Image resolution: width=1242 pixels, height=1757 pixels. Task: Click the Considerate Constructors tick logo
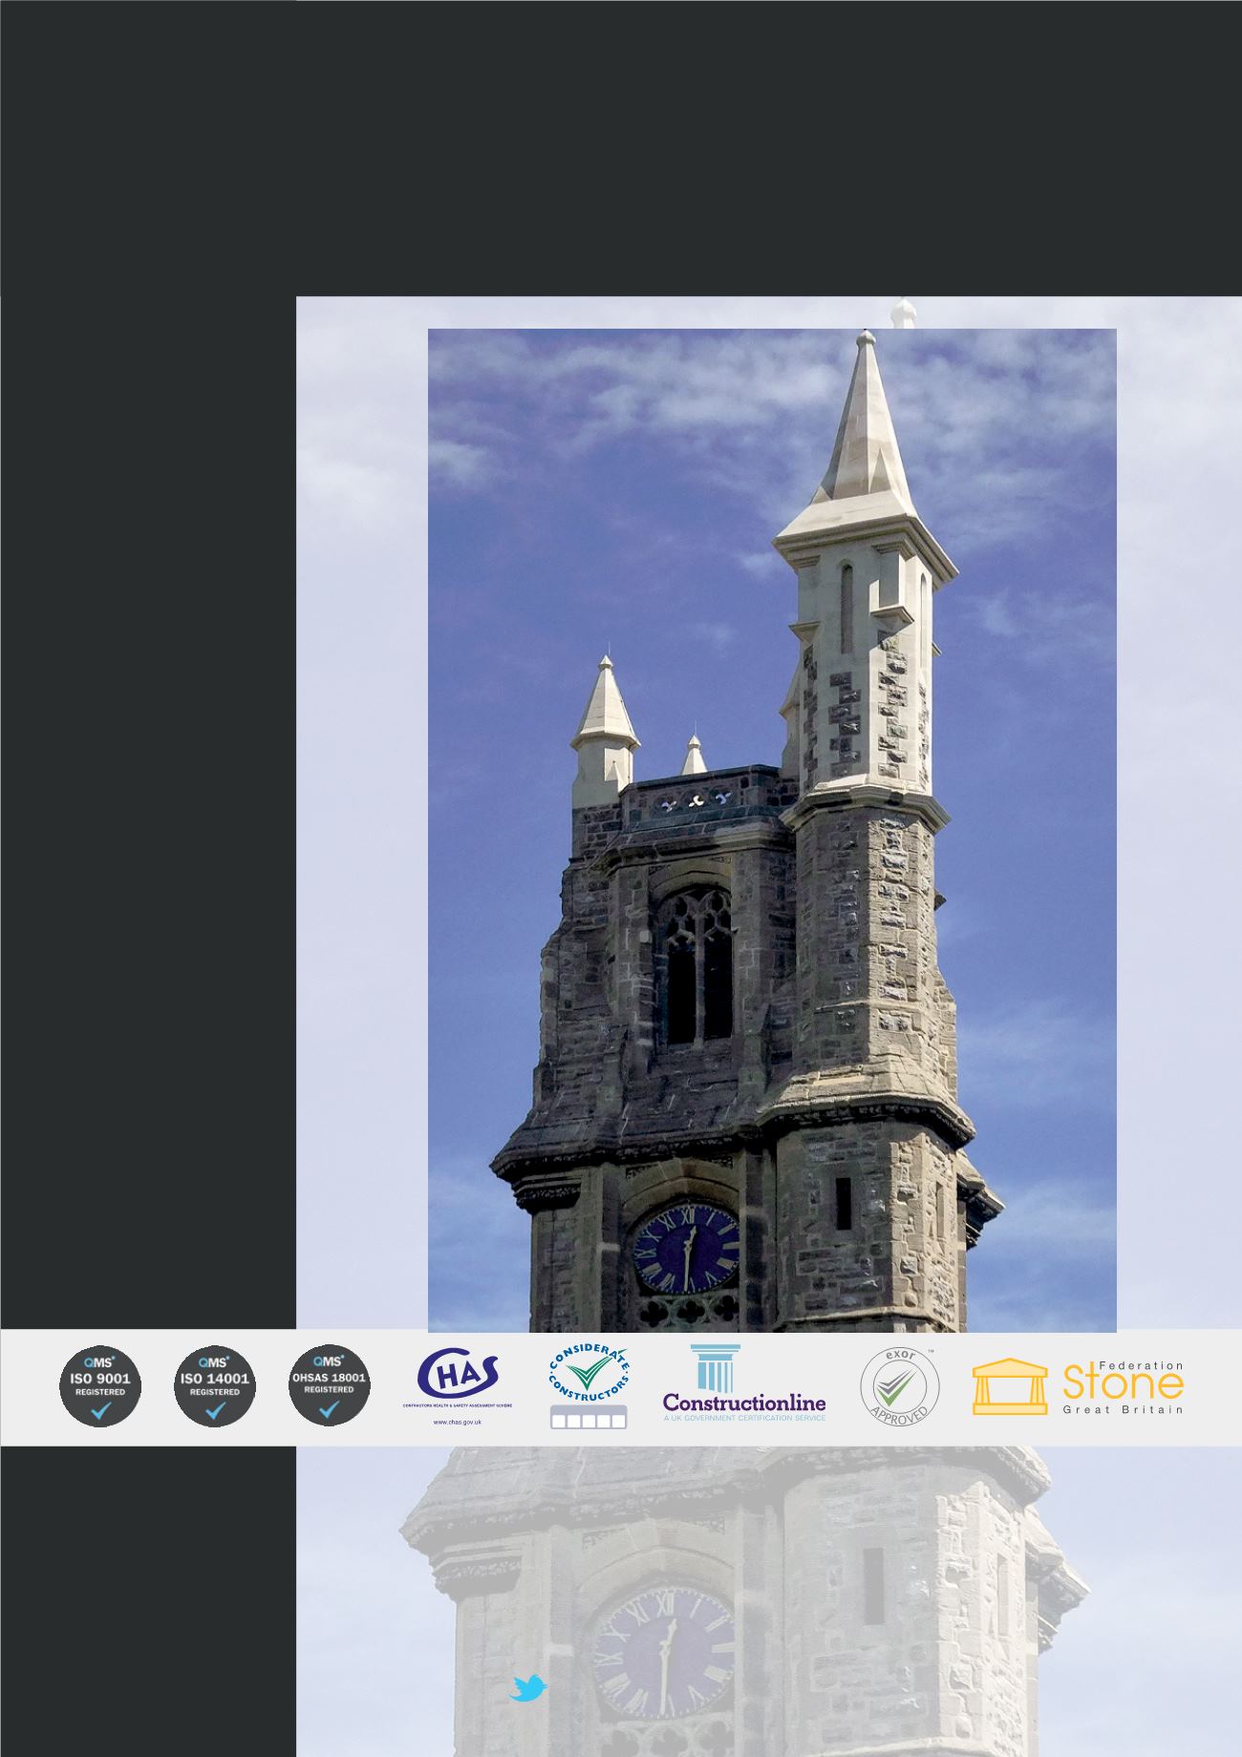(x=589, y=1373)
